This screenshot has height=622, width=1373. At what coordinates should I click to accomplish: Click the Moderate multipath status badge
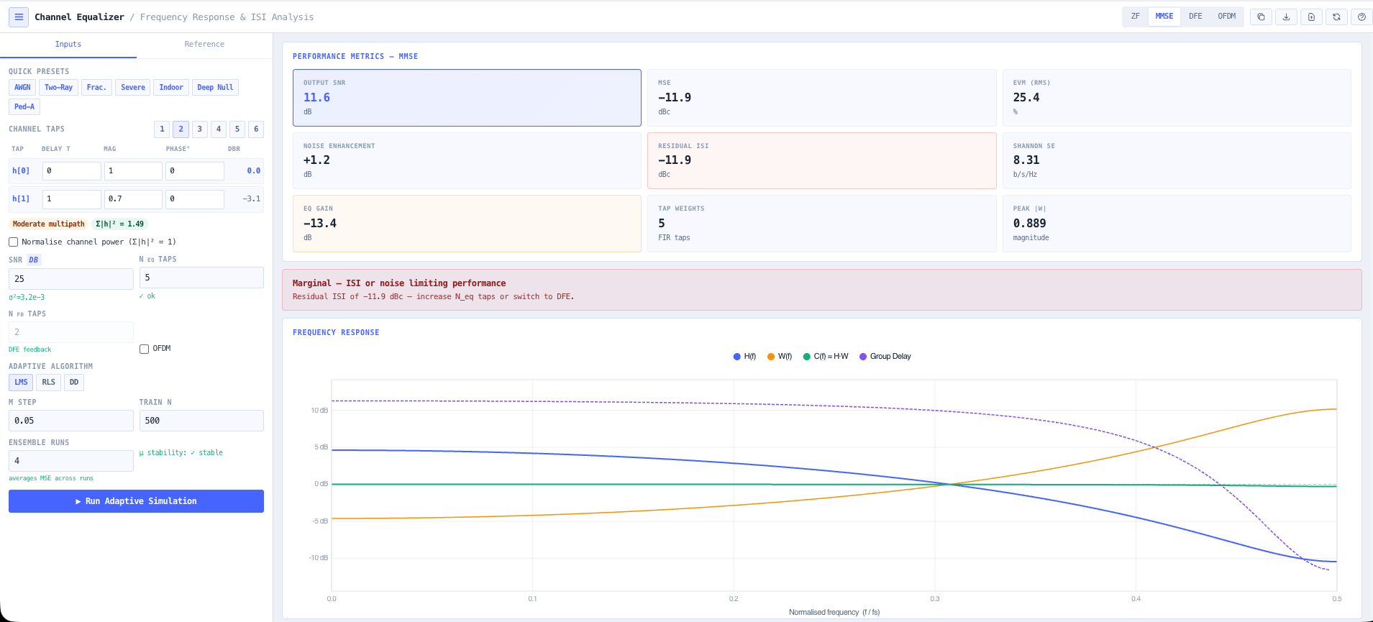tap(48, 224)
